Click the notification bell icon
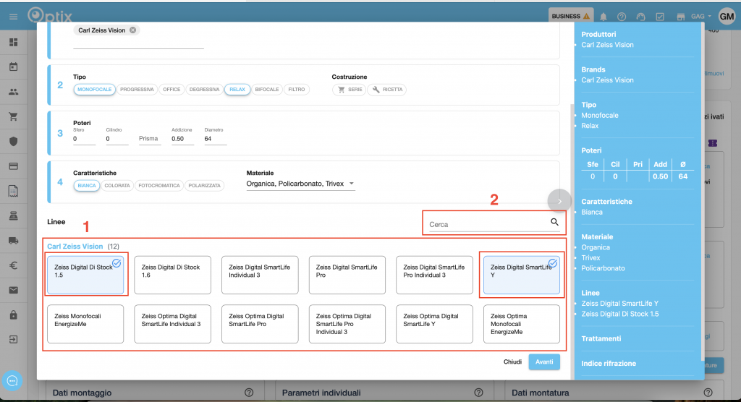This screenshot has height=402, width=741. tap(603, 17)
